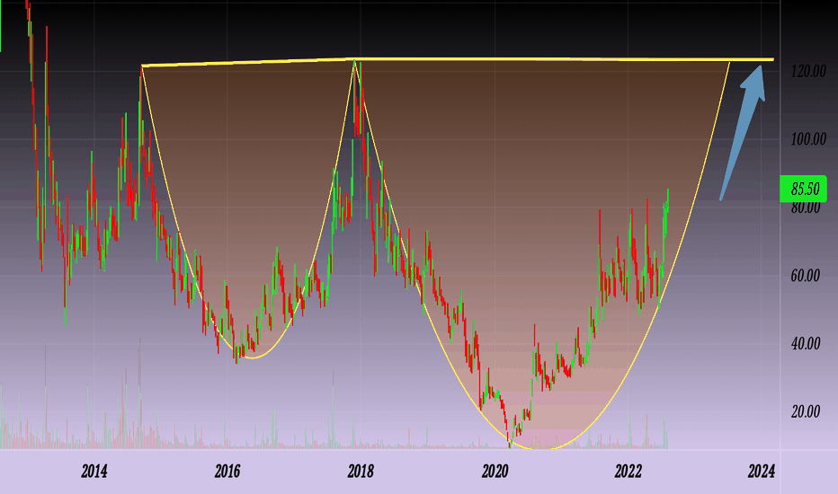Click the 2020 time axis label

point(495,472)
